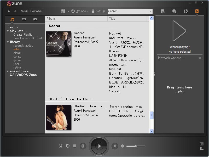Switch to the Video tab icon
This screenshot has height=157, width=209.
(x=24, y=19)
